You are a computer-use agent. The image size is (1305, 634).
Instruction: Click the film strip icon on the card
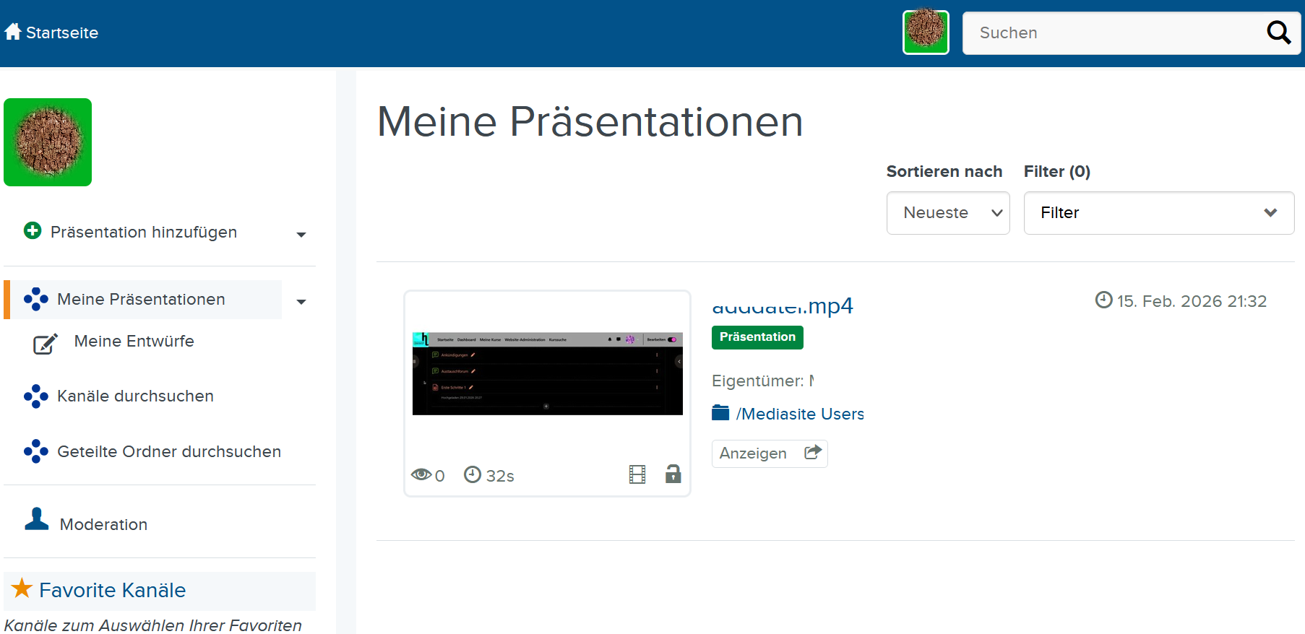(x=637, y=474)
